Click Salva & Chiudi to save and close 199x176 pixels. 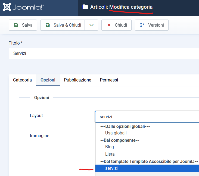(x=63, y=25)
